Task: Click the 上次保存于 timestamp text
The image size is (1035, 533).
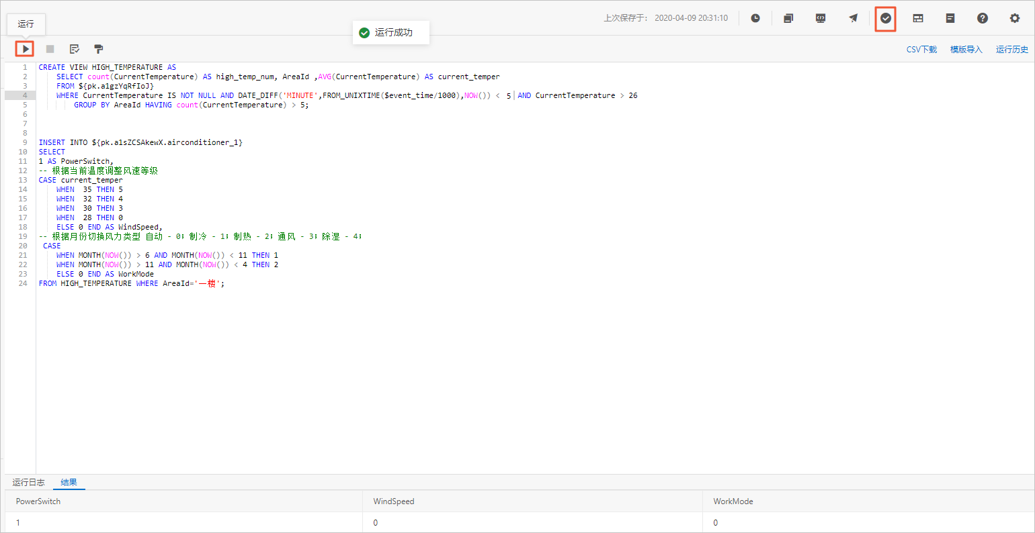Action: pos(665,18)
